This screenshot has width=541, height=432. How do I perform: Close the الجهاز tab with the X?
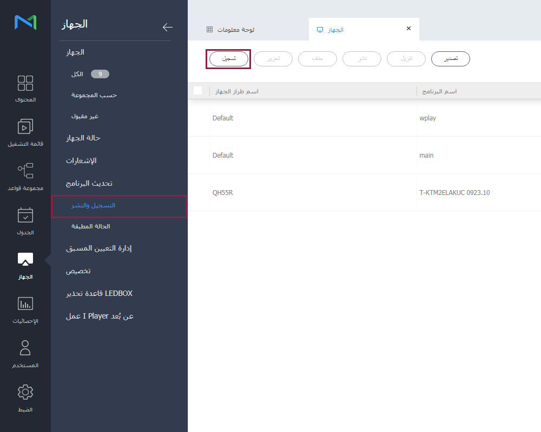(x=408, y=29)
